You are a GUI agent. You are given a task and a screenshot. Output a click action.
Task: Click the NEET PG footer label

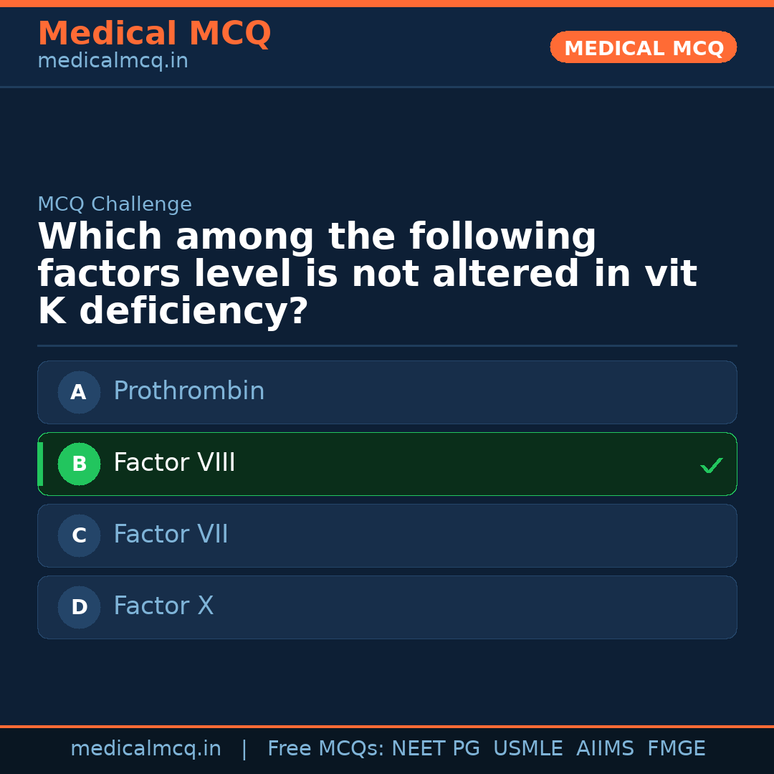point(435,747)
